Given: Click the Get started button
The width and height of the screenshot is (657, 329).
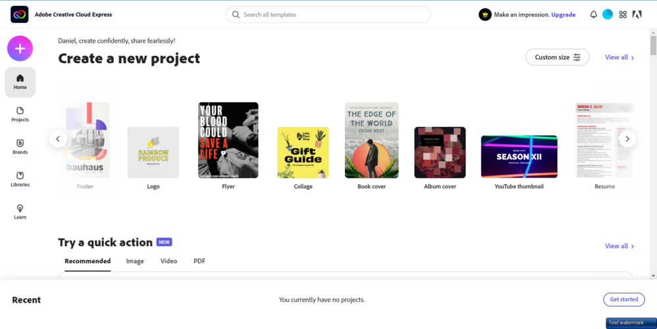Looking at the screenshot, I should (x=624, y=299).
